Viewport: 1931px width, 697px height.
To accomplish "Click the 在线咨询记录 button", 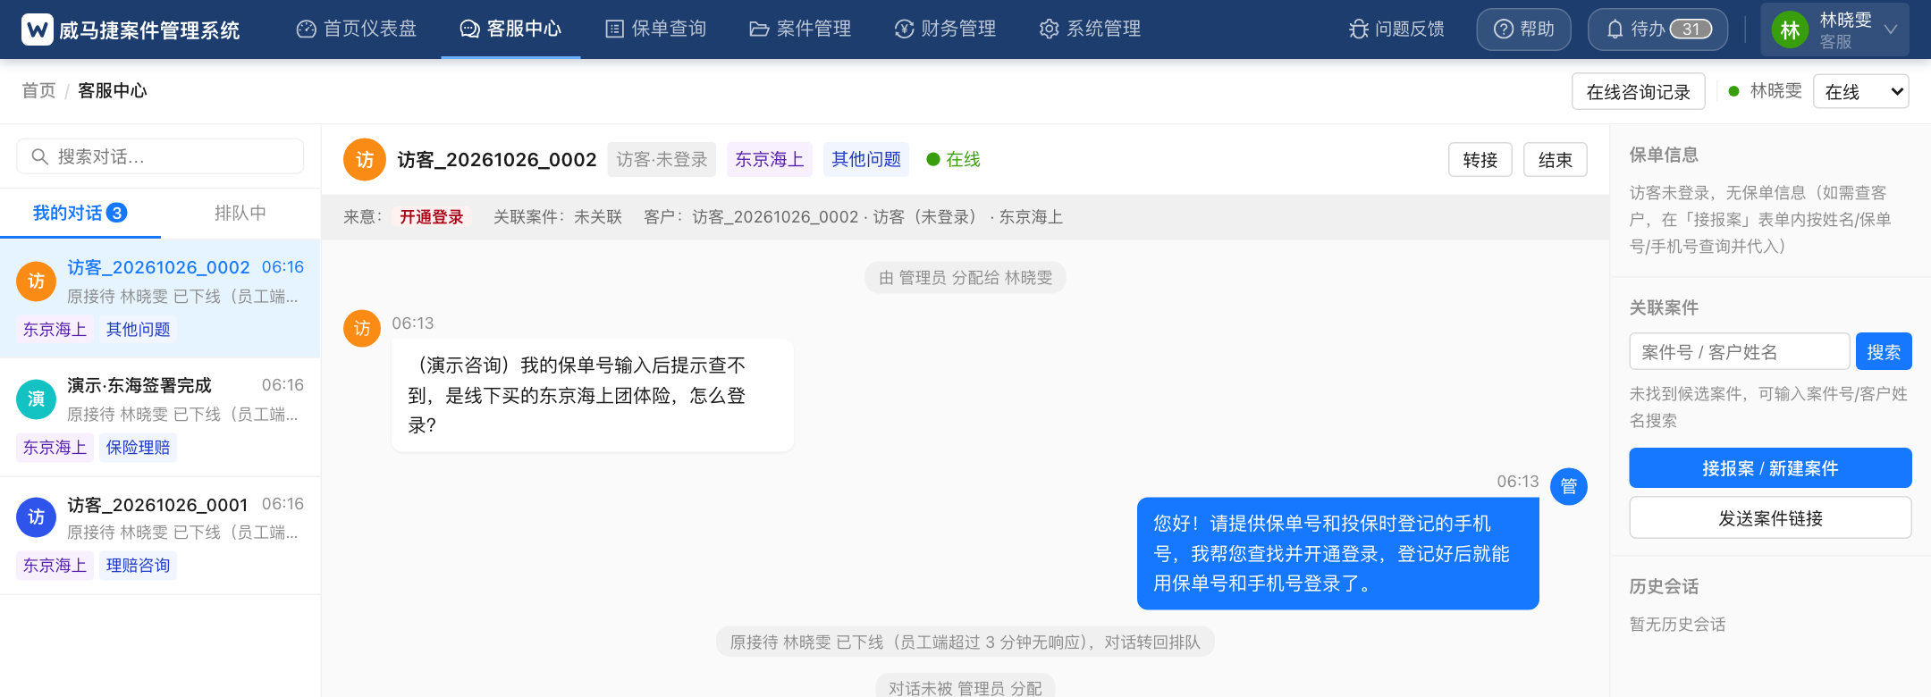I will 1639,91.
